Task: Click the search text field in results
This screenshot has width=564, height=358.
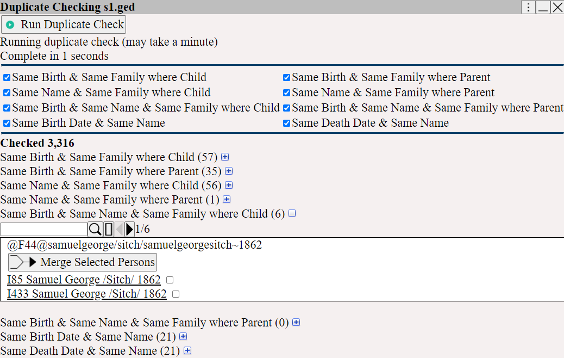Action: coord(43,229)
